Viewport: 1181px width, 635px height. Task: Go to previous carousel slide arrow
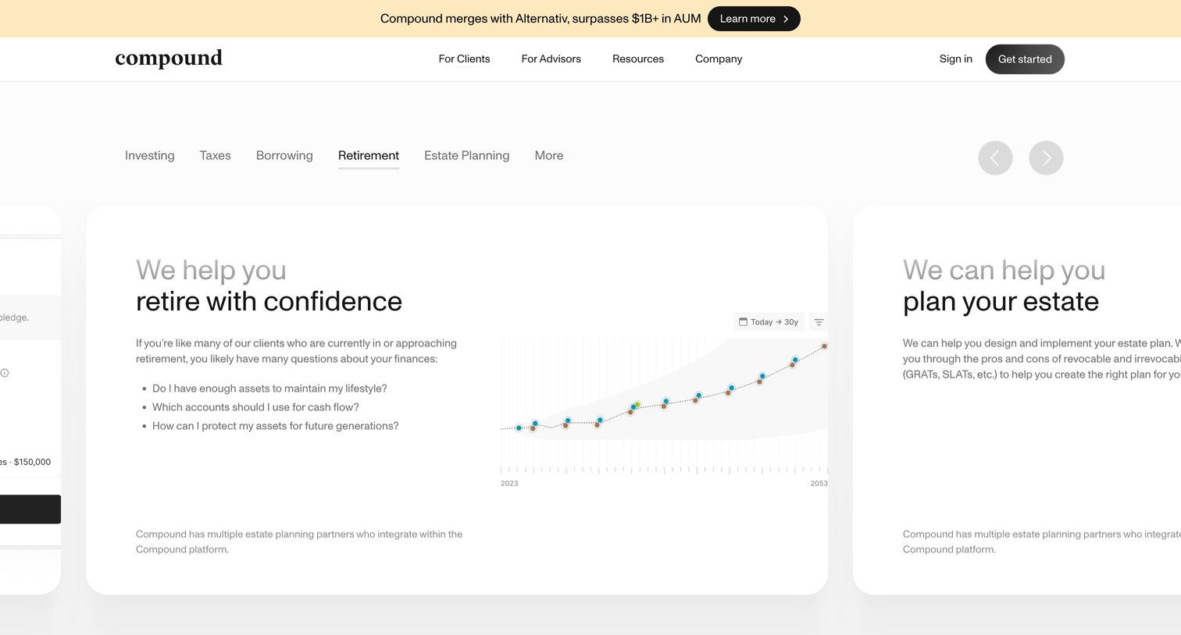(995, 158)
